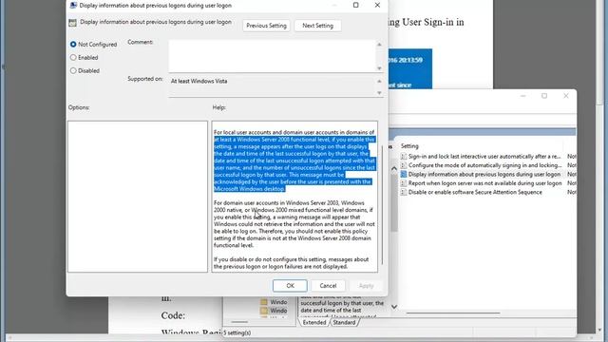
Task: Click inside the Comment text box
Action: point(272,56)
